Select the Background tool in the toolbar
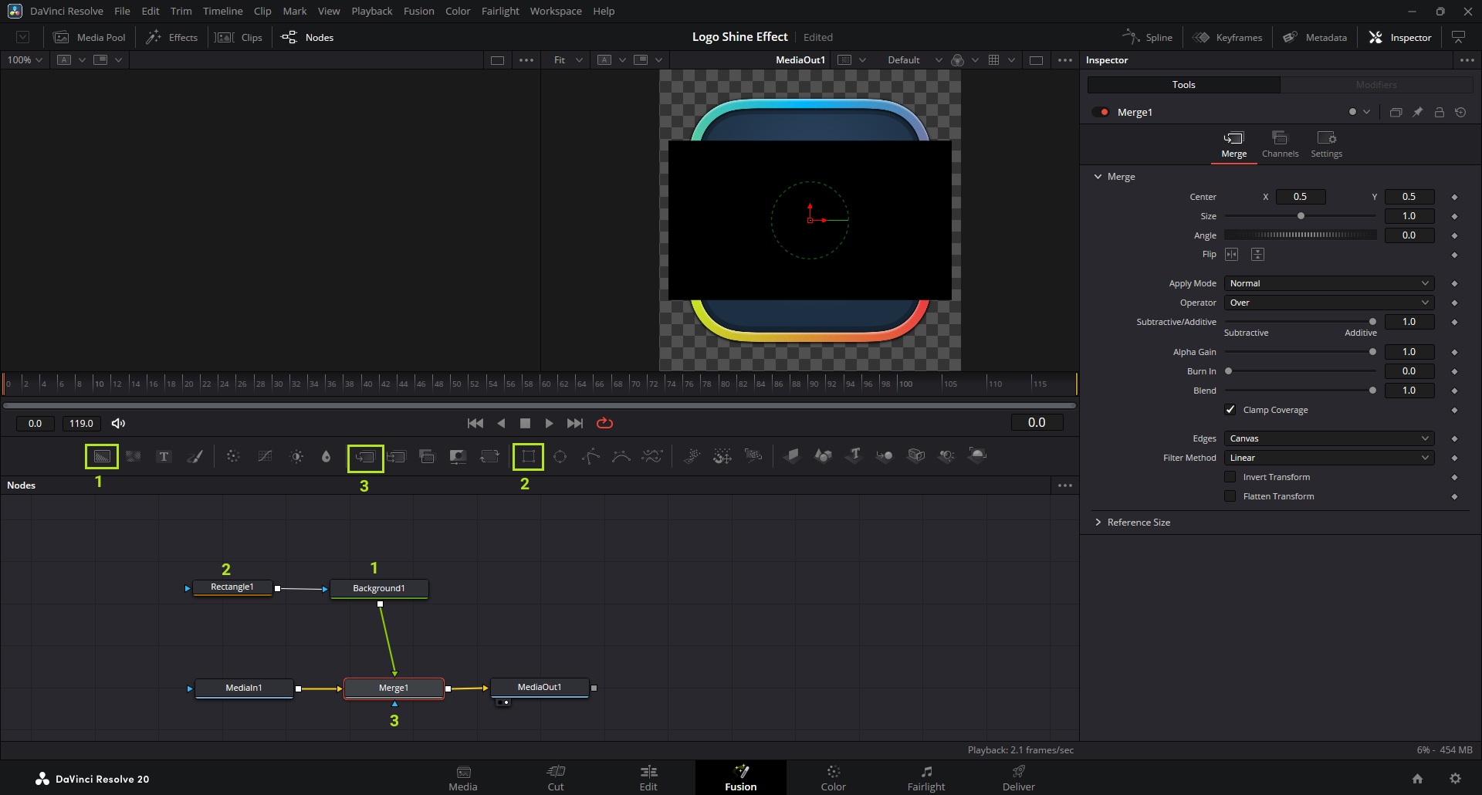 pos(102,456)
